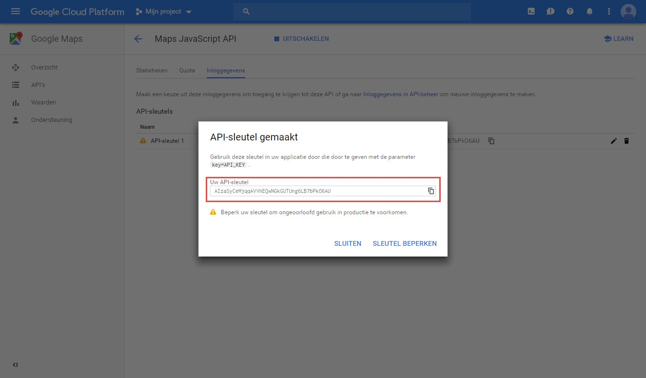Edit API-sleutel 1 with the pencil icon
The width and height of the screenshot is (646, 378).
click(x=613, y=140)
